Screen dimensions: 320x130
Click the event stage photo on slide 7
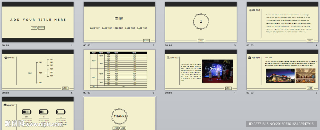click(217, 71)
